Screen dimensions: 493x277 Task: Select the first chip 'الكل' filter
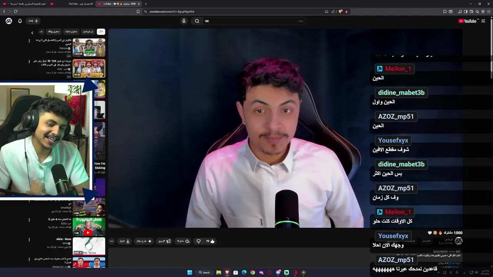[101, 32]
